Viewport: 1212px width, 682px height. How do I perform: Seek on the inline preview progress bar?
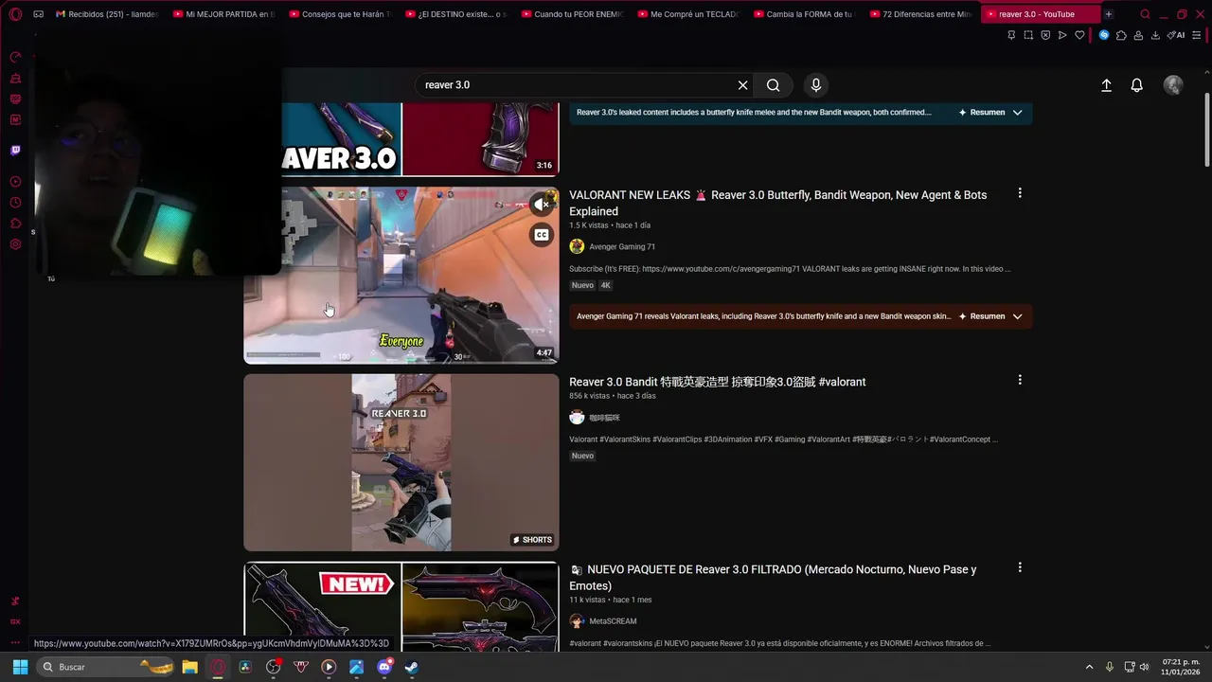click(x=401, y=362)
